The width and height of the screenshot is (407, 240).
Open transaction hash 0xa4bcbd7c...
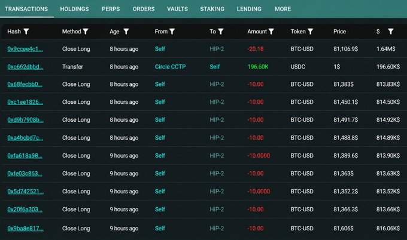coord(25,138)
